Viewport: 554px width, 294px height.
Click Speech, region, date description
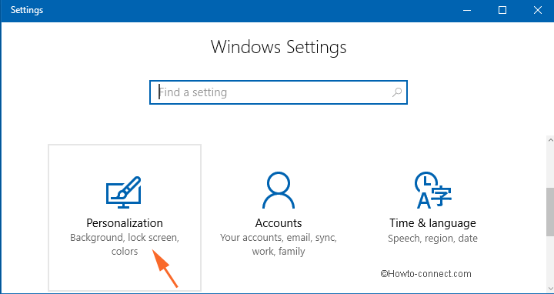(x=432, y=239)
